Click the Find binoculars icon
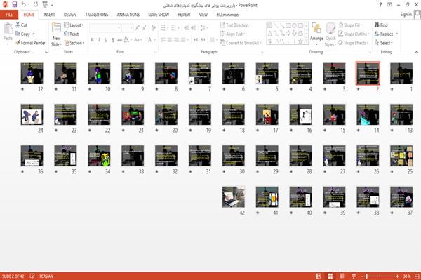 point(377,25)
